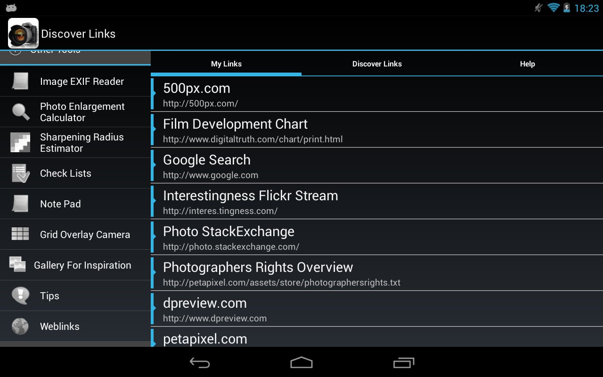Open Gallery For Inspiration
The height and width of the screenshot is (377, 603).
pos(75,265)
